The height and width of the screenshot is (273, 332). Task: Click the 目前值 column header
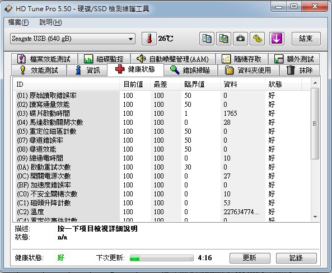135,84
